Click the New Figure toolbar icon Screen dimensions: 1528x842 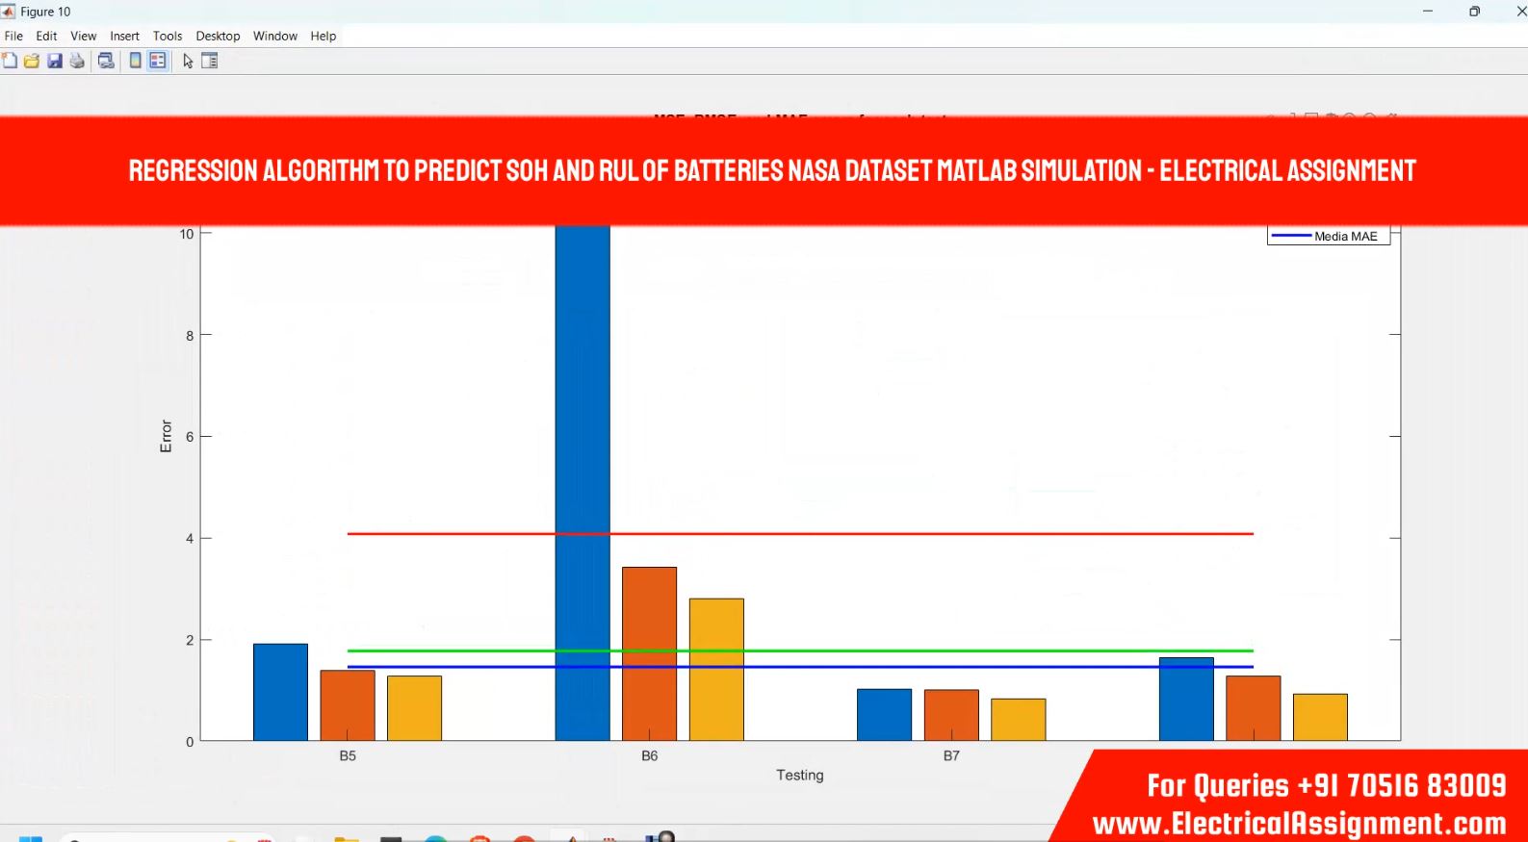(10, 61)
